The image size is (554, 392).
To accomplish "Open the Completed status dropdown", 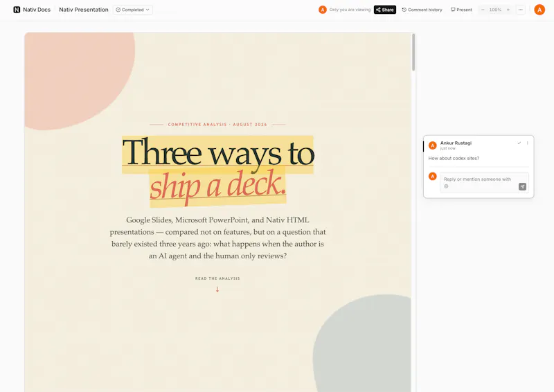I will [x=133, y=10].
